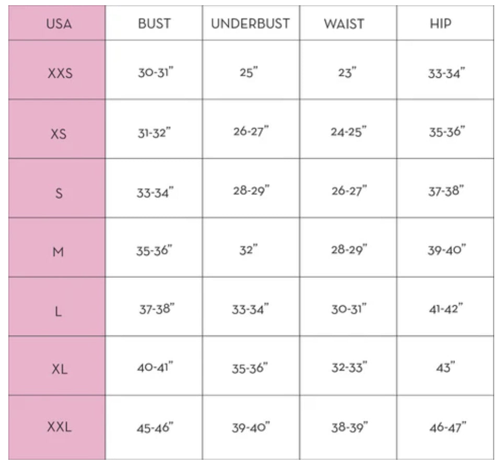Screen dimensions: 501x465
Task: Click the XS size row label
Action: (59, 134)
